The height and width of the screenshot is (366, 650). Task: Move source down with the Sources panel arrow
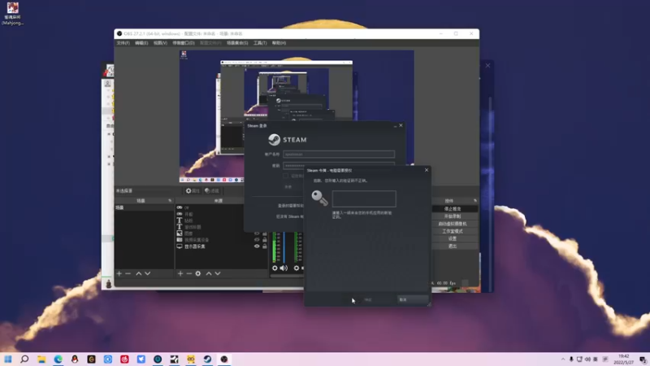218,273
